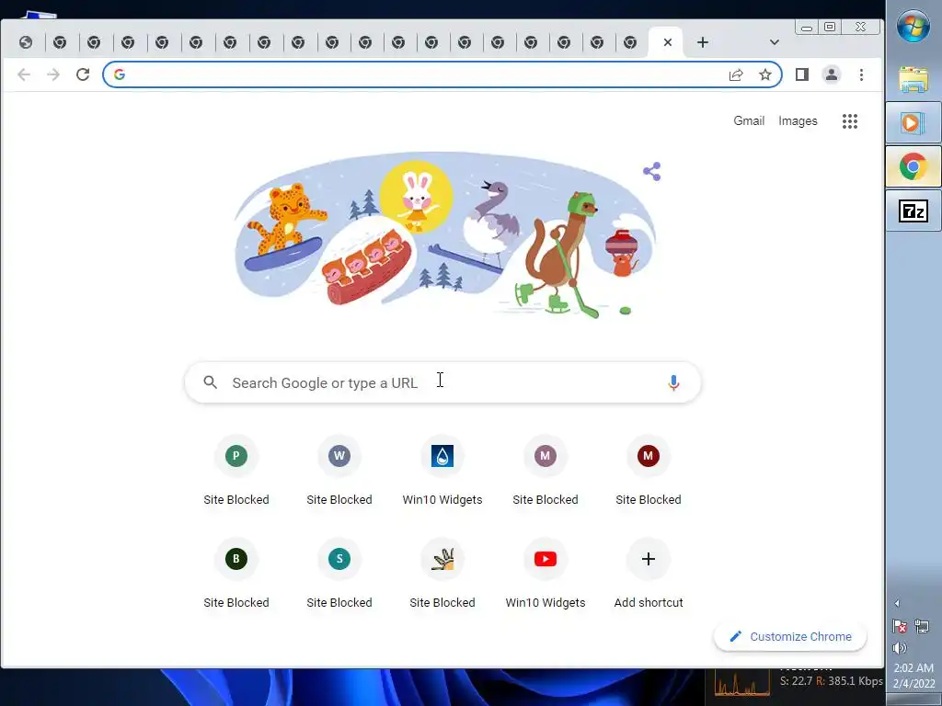Switch to the leftmost globe-icon tab
942x706 pixels.
coord(25,42)
